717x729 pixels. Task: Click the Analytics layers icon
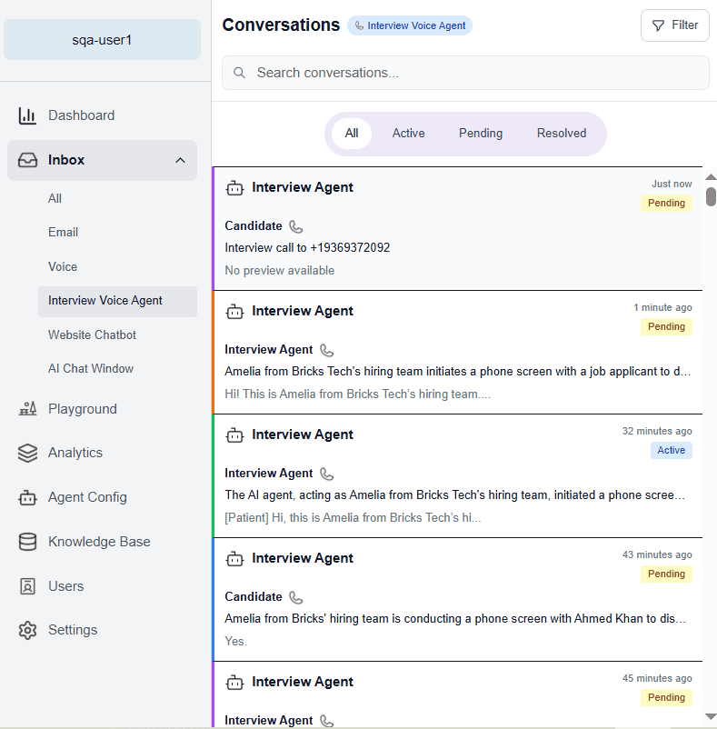tap(27, 453)
